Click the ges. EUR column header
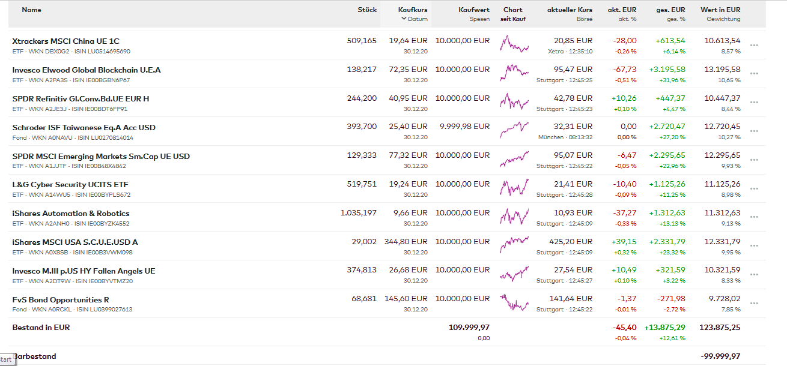 pyautogui.click(x=670, y=10)
